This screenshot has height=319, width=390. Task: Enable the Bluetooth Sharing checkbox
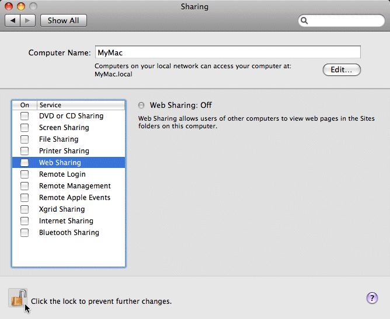pos(25,233)
